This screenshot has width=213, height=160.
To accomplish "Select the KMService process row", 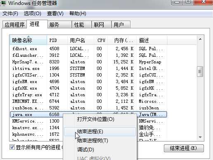I will (36, 121).
